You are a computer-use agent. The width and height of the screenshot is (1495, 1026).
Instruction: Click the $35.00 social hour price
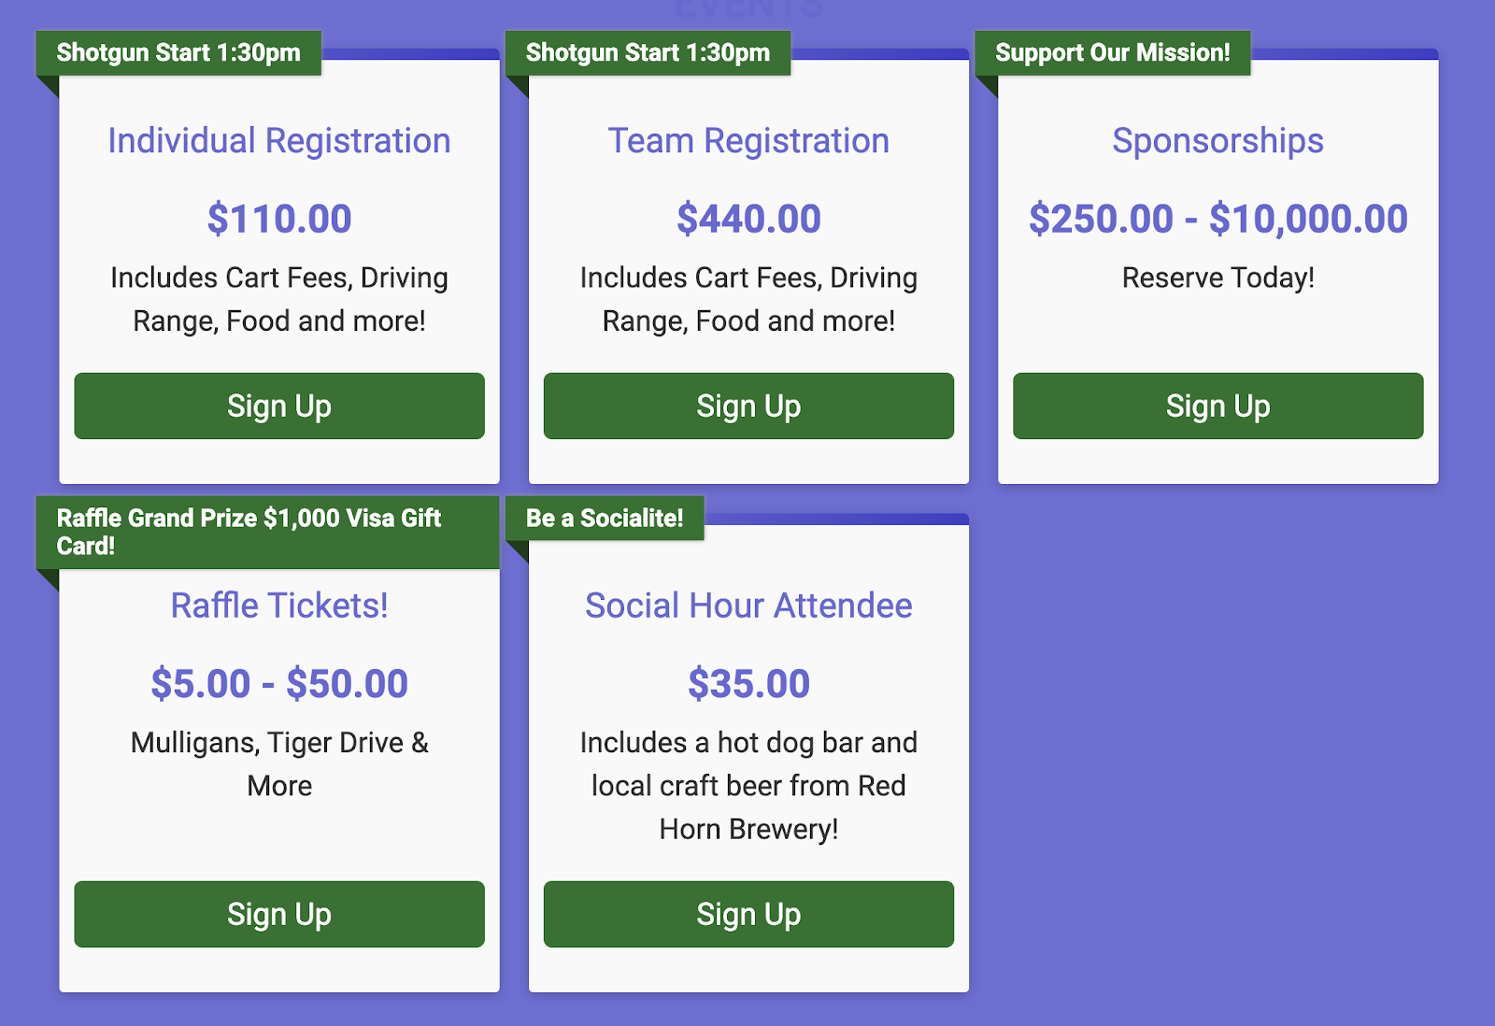[748, 684]
